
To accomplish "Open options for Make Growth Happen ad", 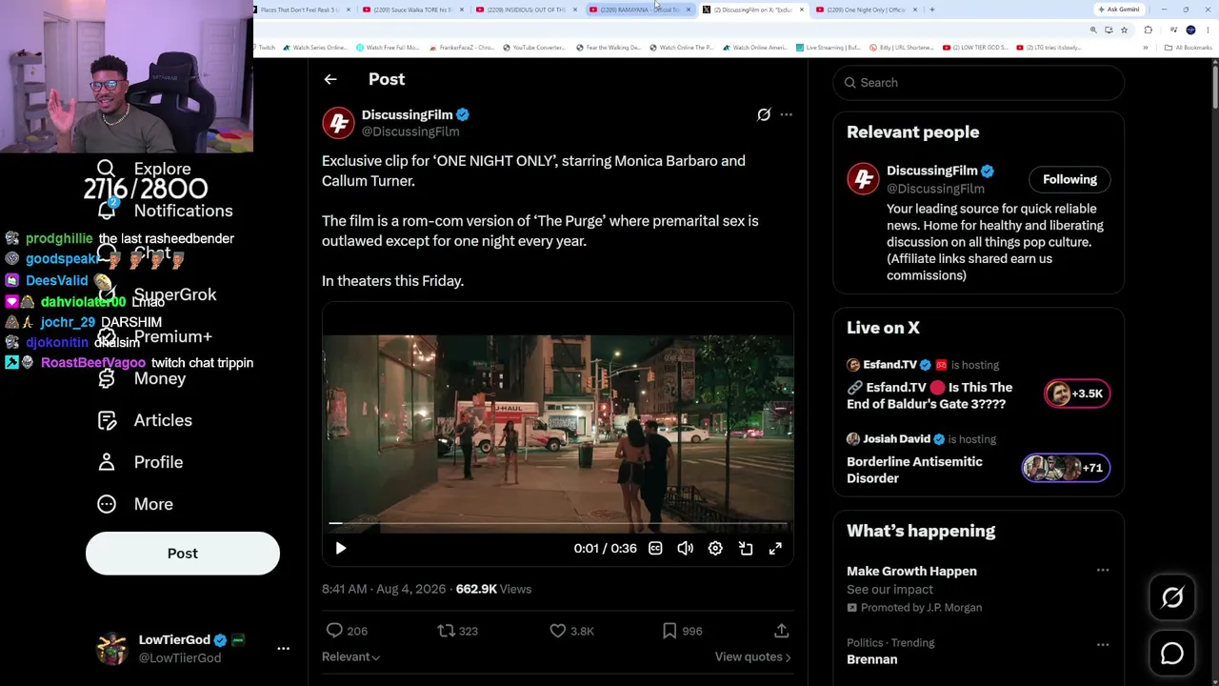I will pos(1103,570).
